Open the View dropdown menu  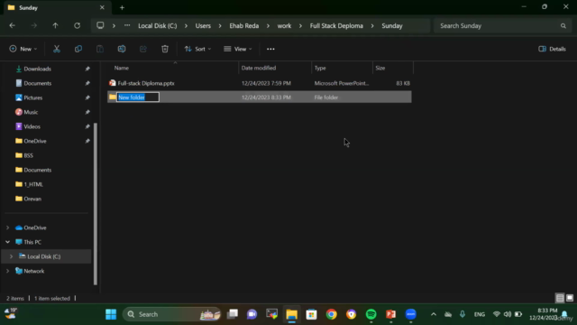[x=238, y=49]
